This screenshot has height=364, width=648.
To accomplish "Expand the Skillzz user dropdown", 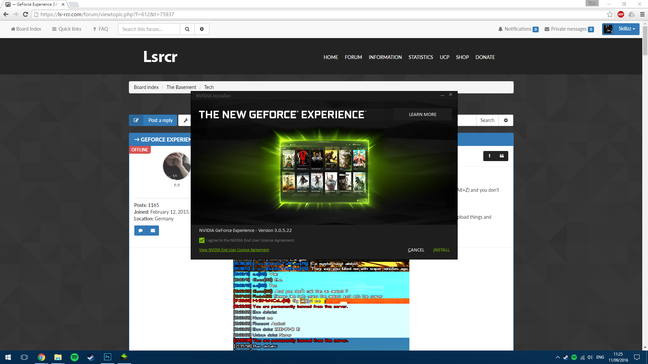I will click(621, 29).
